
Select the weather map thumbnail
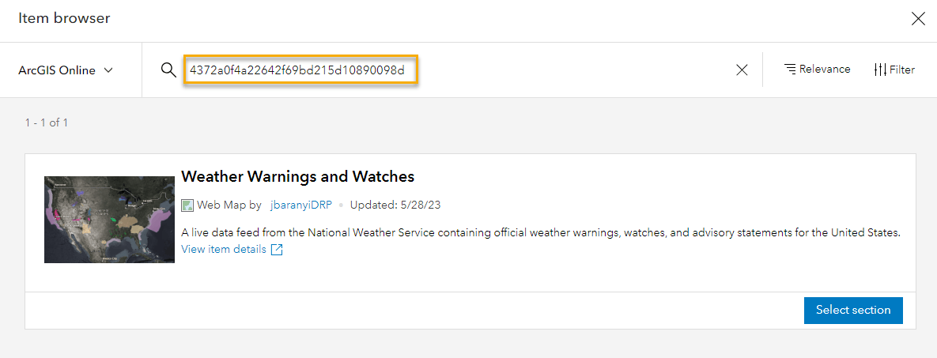[109, 220]
